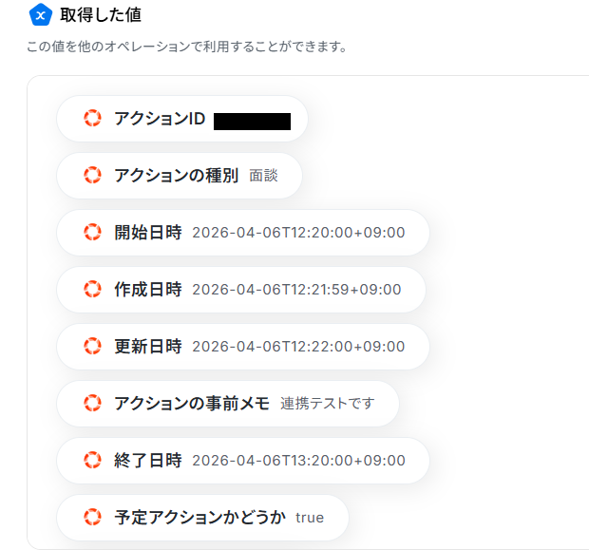Click the blue hexagon icon beside 取得した値
The image size is (589, 550).
click(40, 15)
